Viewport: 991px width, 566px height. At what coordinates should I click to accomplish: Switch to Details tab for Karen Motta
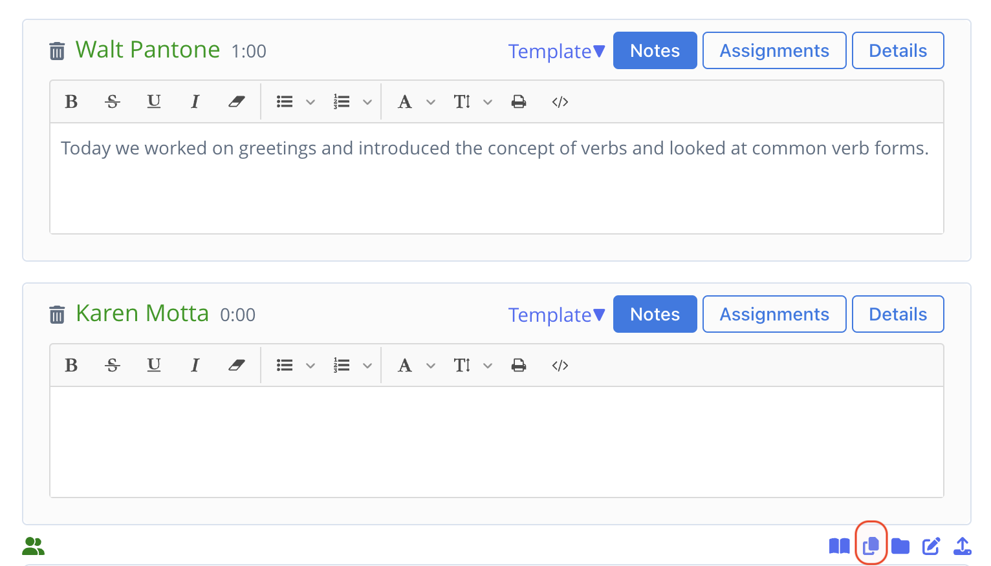(898, 314)
